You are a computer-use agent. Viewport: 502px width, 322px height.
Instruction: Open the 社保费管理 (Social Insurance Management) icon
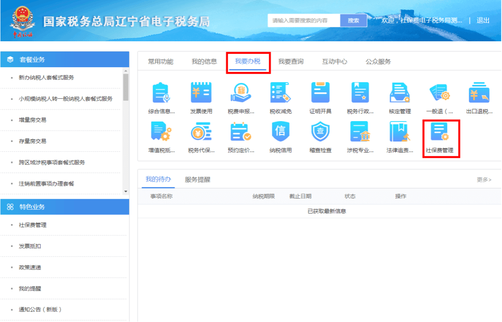[441, 139]
